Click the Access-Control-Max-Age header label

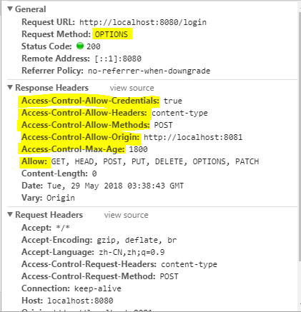coord(73,149)
